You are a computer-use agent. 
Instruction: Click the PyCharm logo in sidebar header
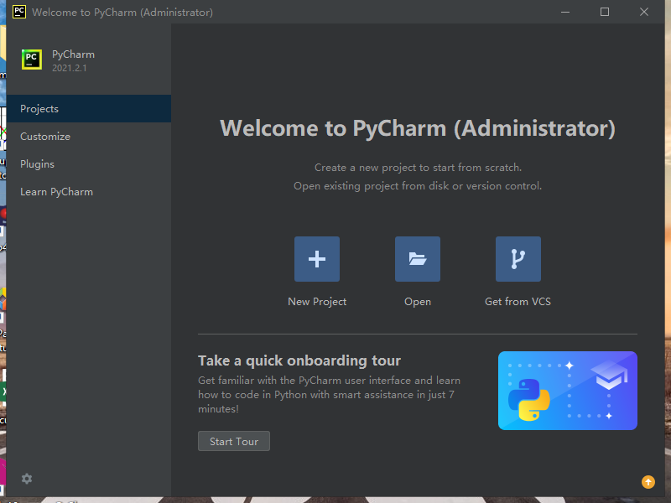click(32, 60)
